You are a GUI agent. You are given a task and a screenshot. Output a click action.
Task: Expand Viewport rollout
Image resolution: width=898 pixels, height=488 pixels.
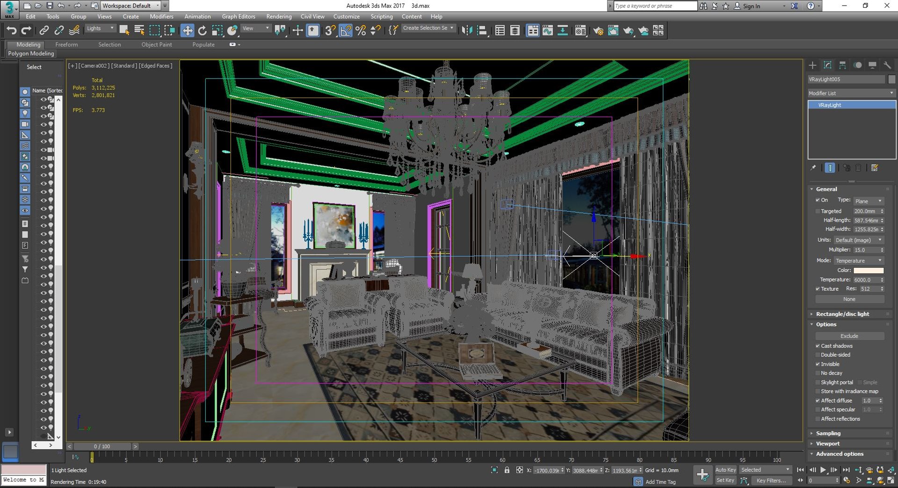(849, 444)
